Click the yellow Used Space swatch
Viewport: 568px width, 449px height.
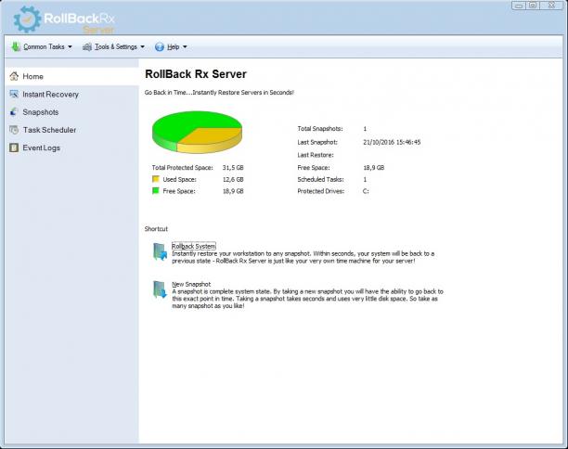click(156, 179)
